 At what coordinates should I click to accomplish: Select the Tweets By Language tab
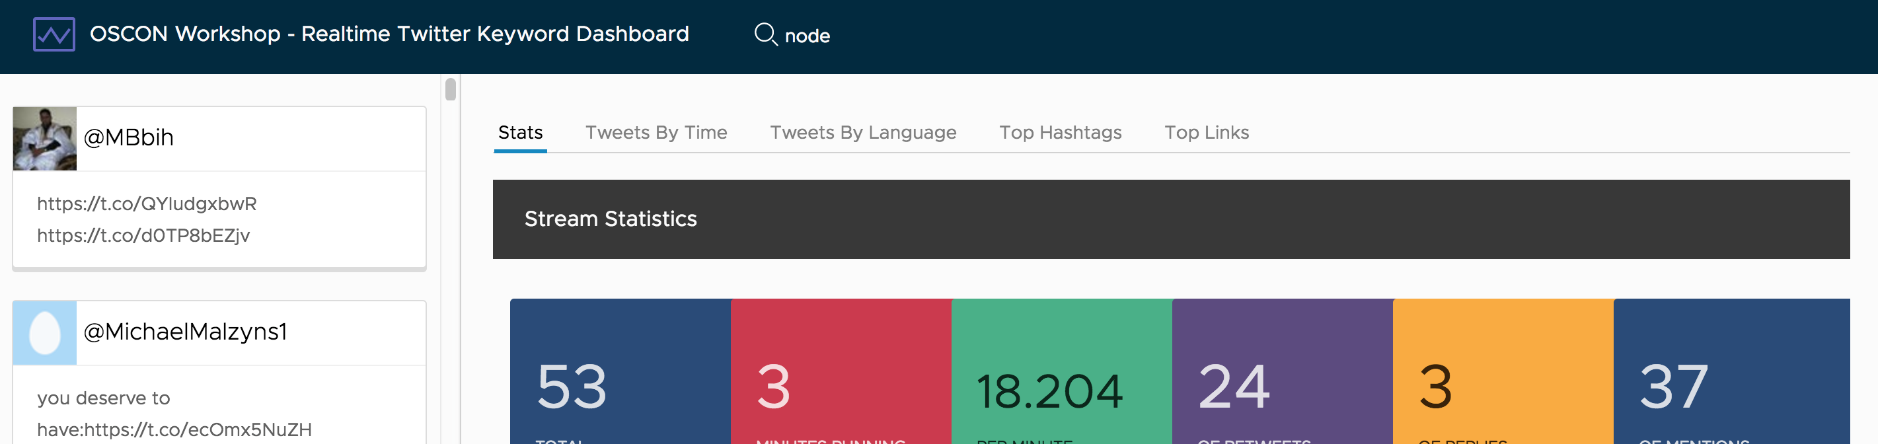click(x=862, y=133)
